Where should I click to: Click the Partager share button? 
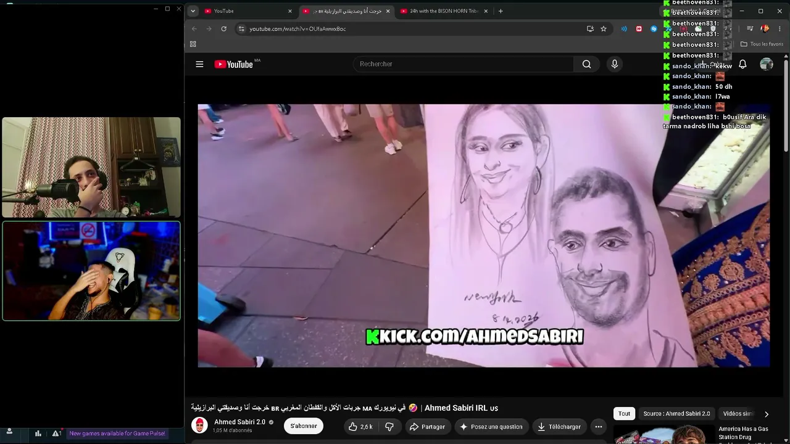pyautogui.click(x=427, y=427)
